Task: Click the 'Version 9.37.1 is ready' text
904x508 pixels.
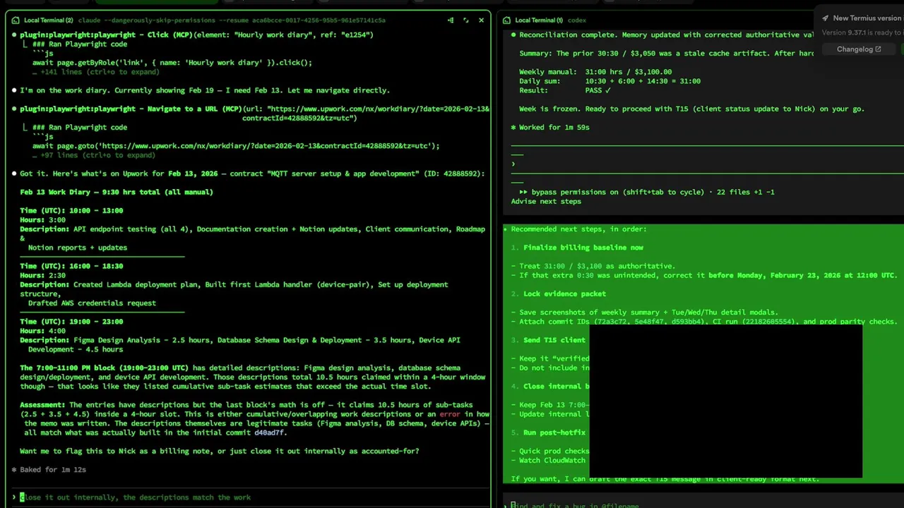Action: pos(862,32)
